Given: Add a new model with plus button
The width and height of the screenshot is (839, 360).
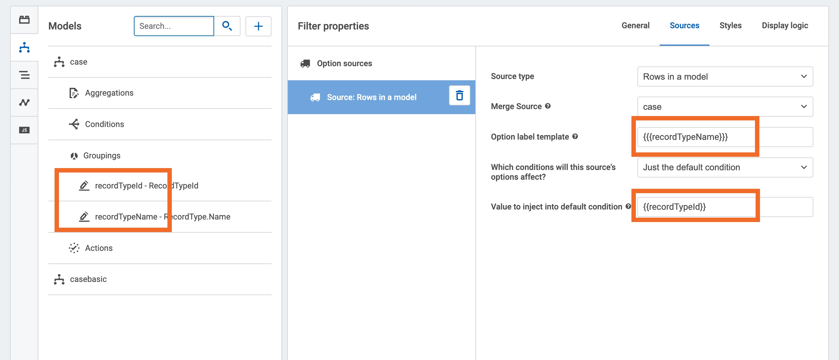Looking at the screenshot, I should 258,26.
